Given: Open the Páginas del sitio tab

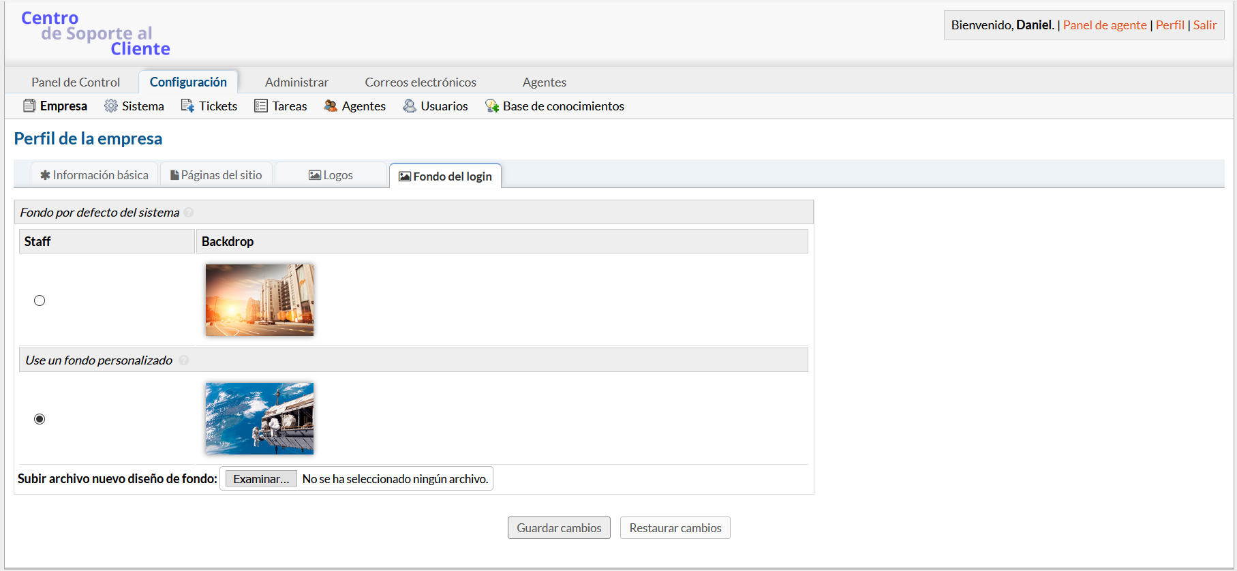Looking at the screenshot, I should (216, 175).
